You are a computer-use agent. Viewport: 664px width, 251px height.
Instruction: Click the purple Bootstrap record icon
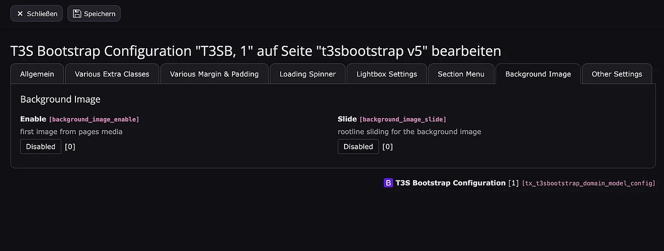(x=388, y=183)
